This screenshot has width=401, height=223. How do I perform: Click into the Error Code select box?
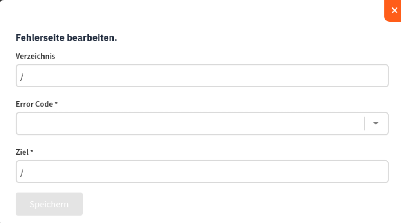click(202, 123)
